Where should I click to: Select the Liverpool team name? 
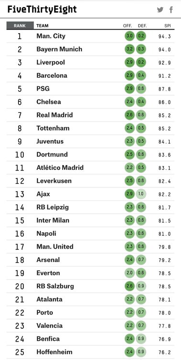click(x=51, y=62)
